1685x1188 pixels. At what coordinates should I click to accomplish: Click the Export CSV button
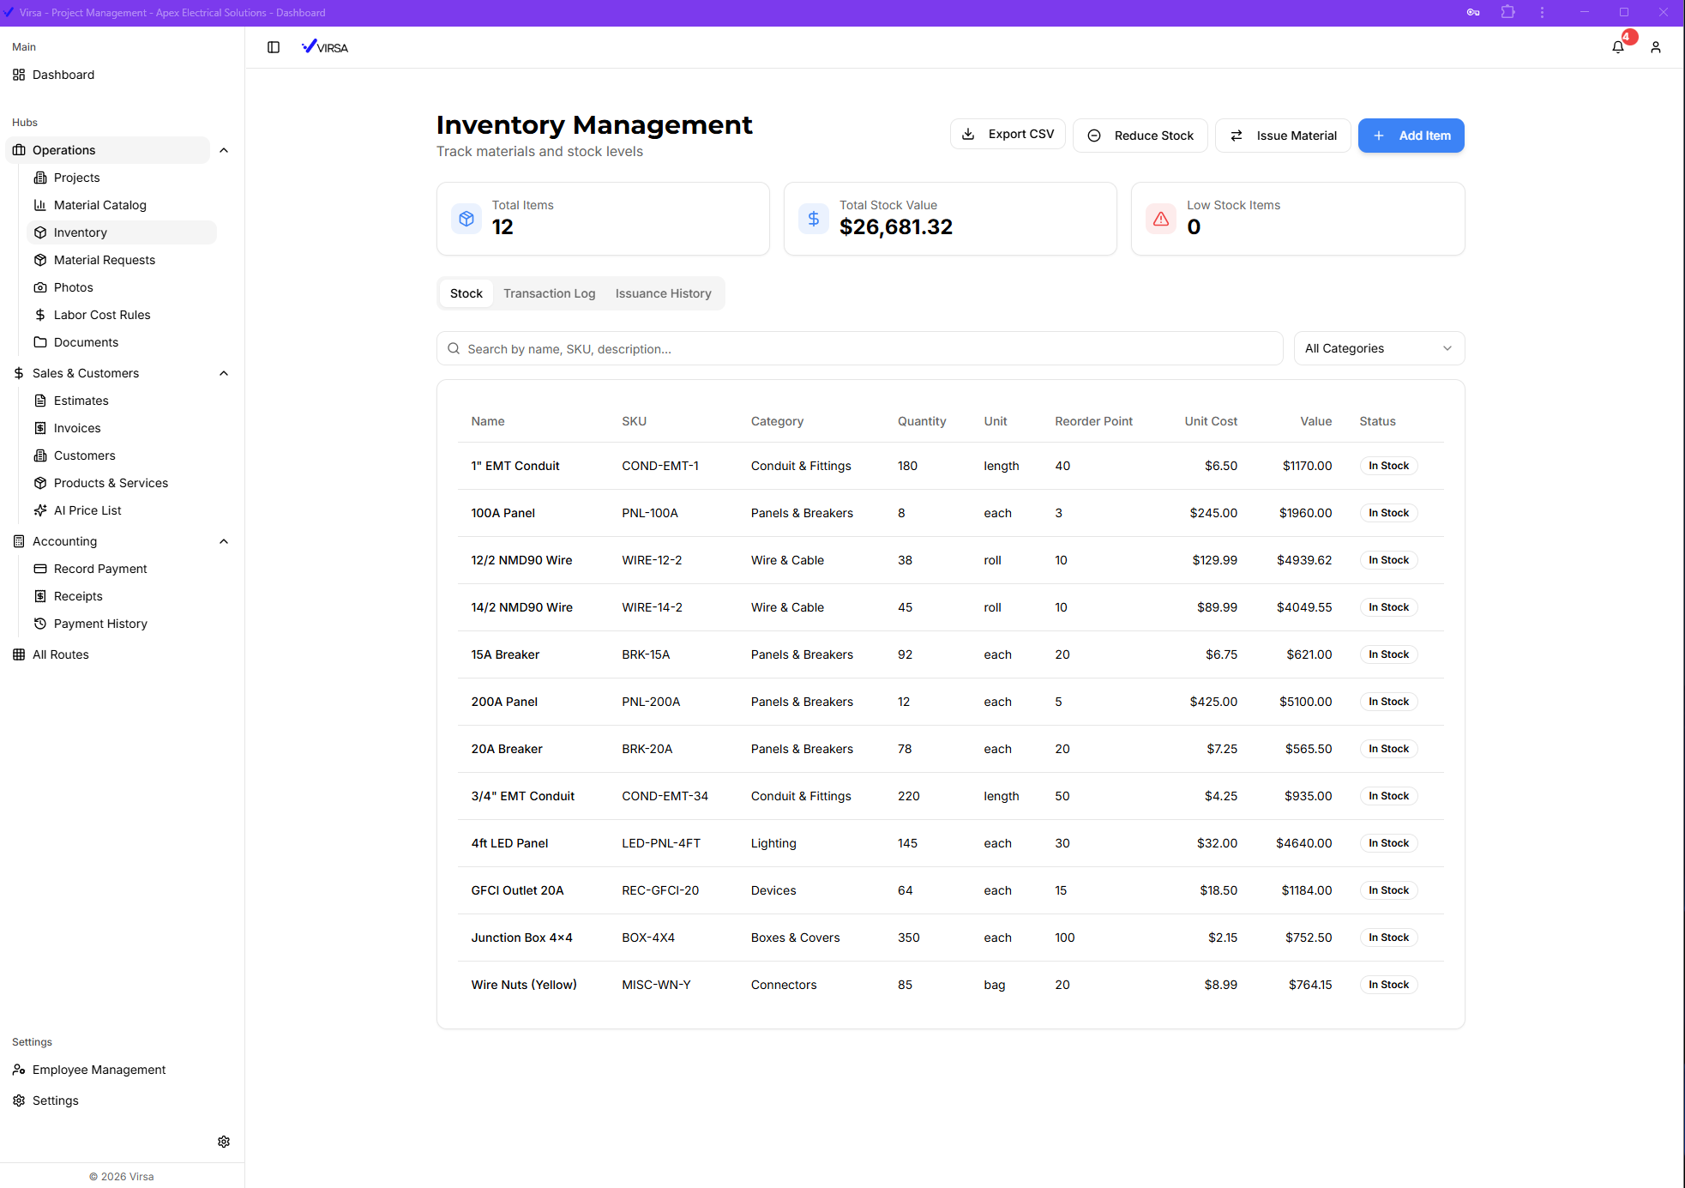click(x=1008, y=134)
